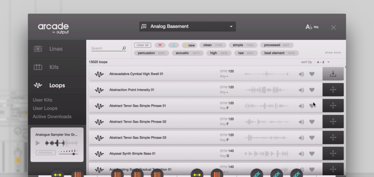The width and height of the screenshot is (374, 177).
Task: Filter by the percussion tag
Action: tap(152, 53)
